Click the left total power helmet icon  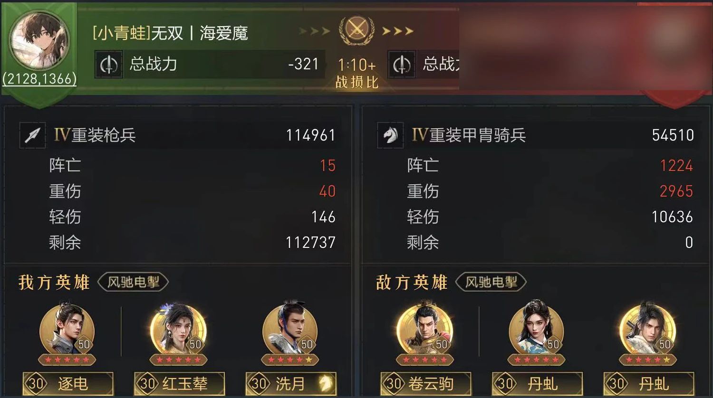pos(109,65)
